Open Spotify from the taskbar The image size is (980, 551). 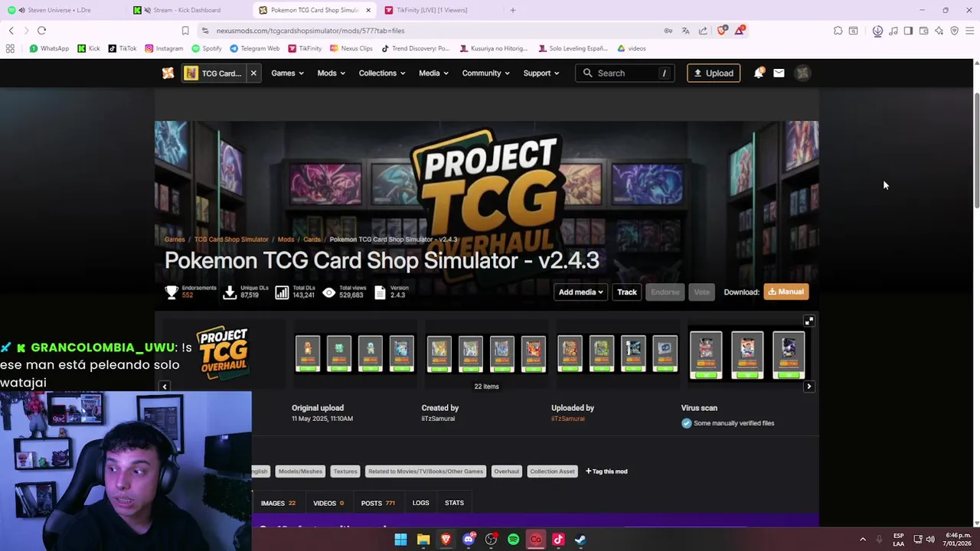pyautogui.click(x=513, y=540)
